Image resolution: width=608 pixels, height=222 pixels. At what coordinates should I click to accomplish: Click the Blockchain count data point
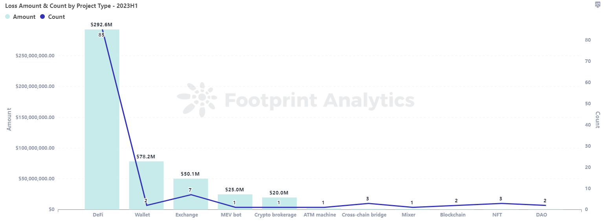[456, 205]
